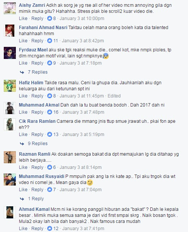Click the like icon with 6 reactions
The height and width of the screenshot is (232, 188).
pyautogui.click(x=49, y=167)
